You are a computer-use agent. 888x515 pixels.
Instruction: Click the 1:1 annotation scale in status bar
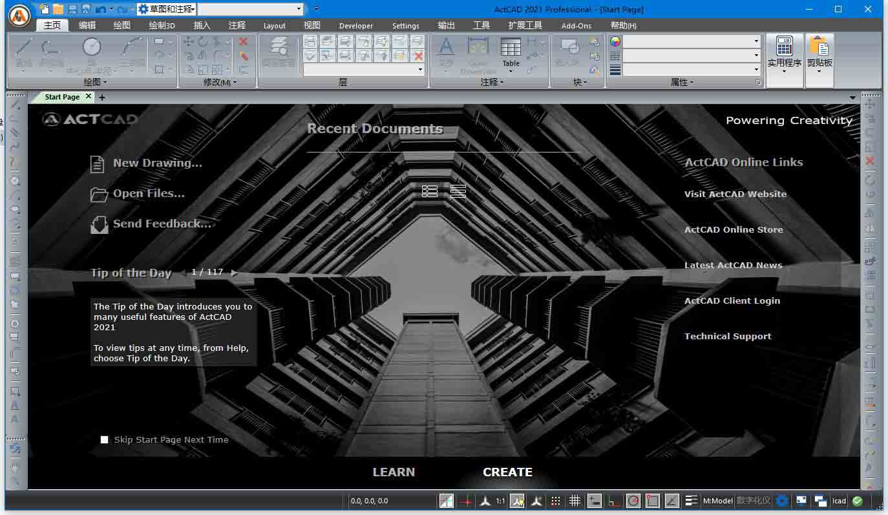click(x=501, y=501)
